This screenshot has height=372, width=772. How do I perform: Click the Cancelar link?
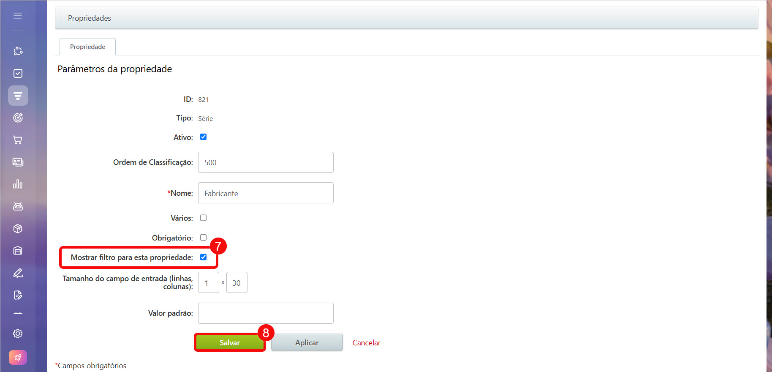(366, 343)
